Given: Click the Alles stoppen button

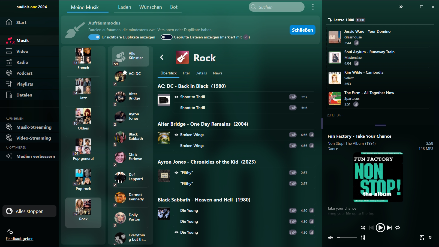Looking at the screenshot, I should [29, 211].
